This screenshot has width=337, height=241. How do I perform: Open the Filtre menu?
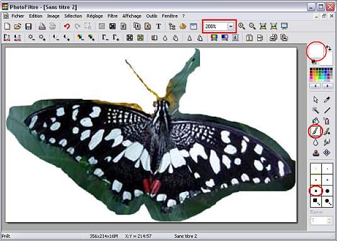click(x=113, y=16)
